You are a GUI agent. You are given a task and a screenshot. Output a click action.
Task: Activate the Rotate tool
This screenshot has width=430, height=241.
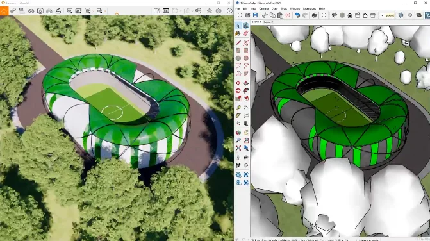point(238,91)
